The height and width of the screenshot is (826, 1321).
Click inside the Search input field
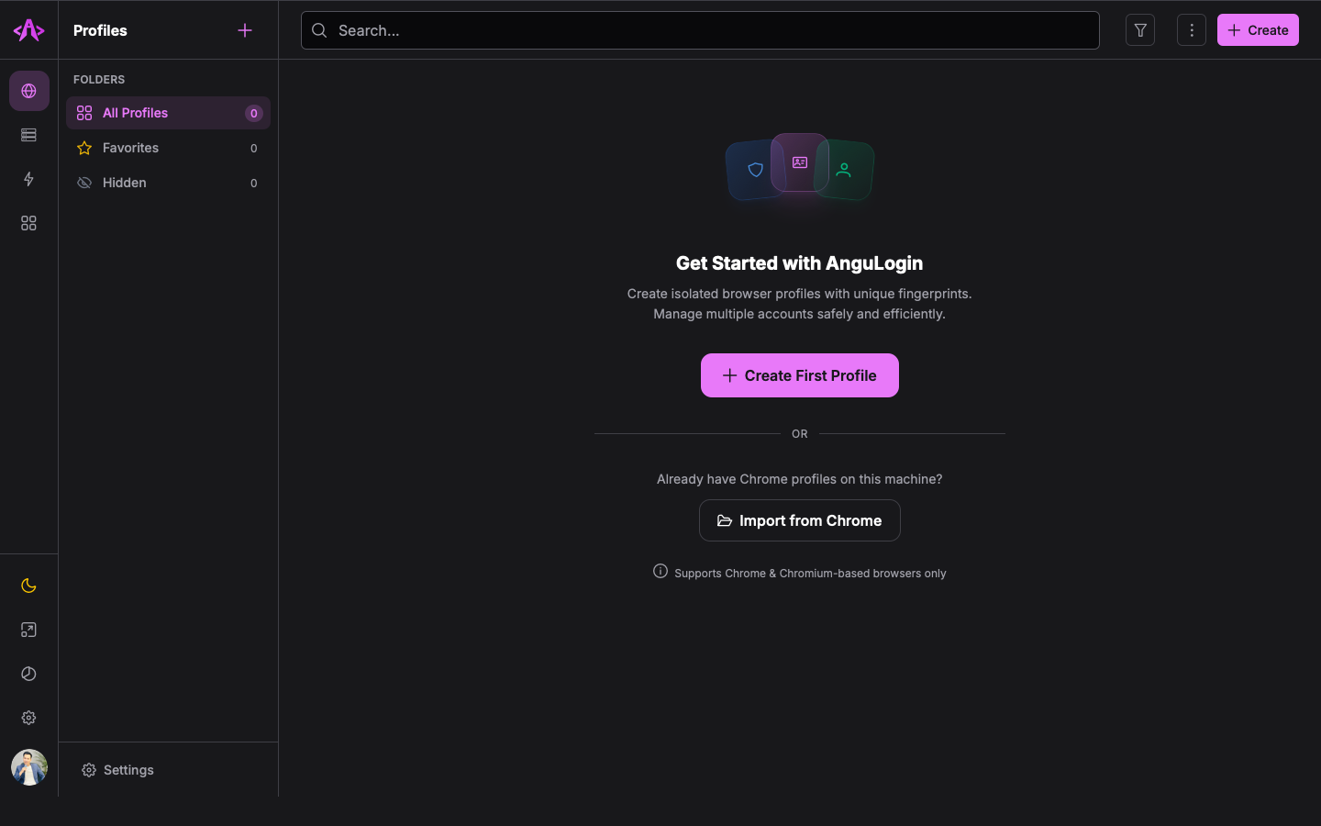(700, 30)
